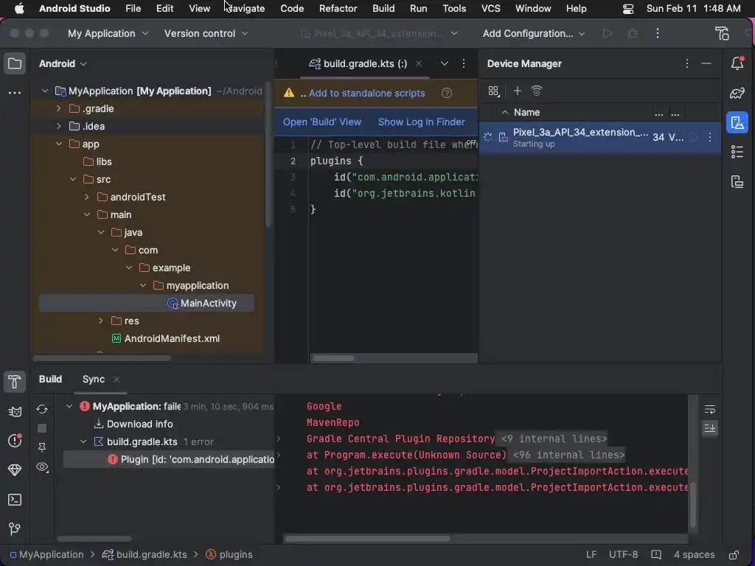Image resolution: width=755 pixels, height=566 pixels.
Task: Toggle the eye view options in Build panel
Action: click(42, 467)
